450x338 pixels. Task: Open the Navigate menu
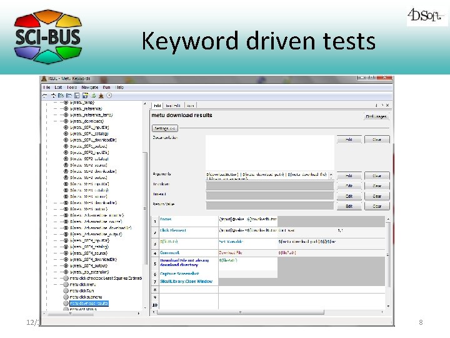(x=90, y=88)
